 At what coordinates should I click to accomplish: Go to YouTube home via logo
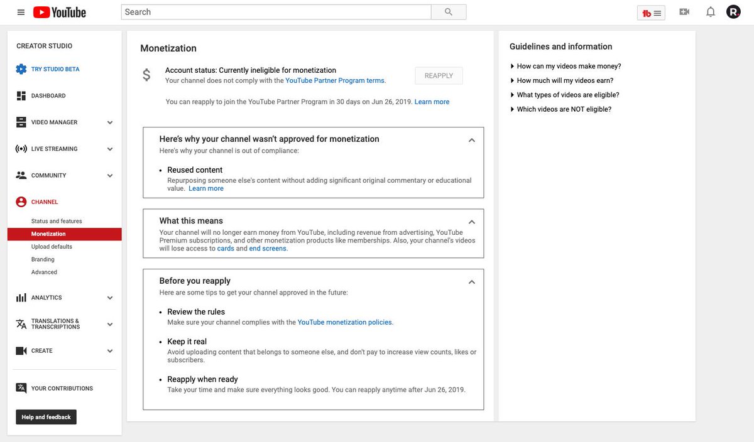pyautogui.click(x=60, y=12)
